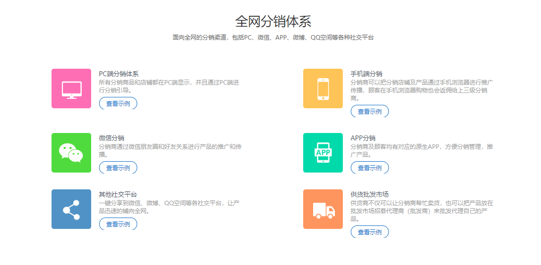Click the orange delivery truck icon
Viewport: 541px width, 265px height.
[323, 209]
